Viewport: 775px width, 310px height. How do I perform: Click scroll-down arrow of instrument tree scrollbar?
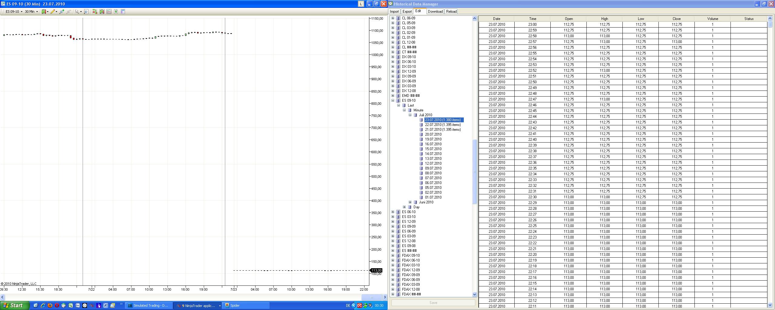point(474,294)
